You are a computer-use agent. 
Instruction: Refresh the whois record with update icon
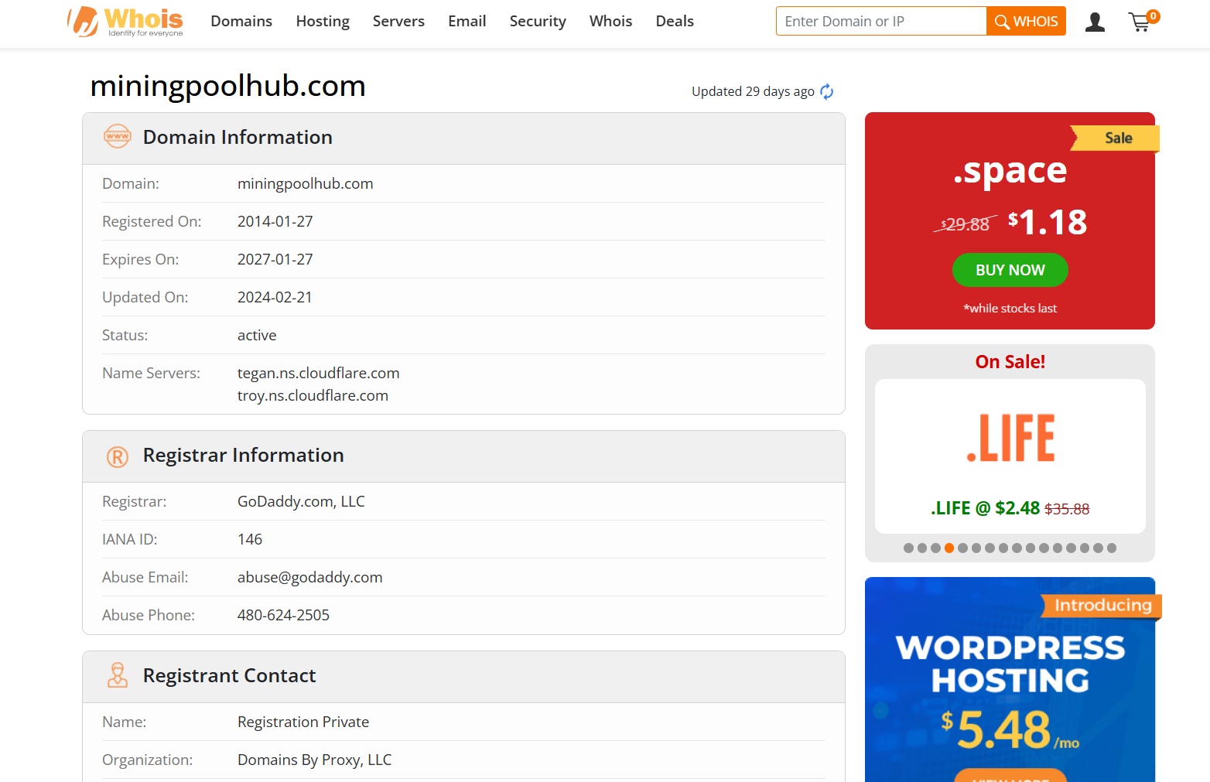[x=827, y=91]
